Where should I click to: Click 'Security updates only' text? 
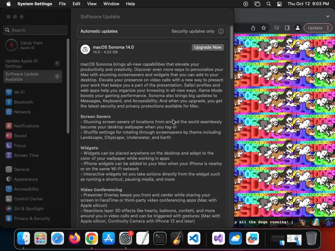193,31
